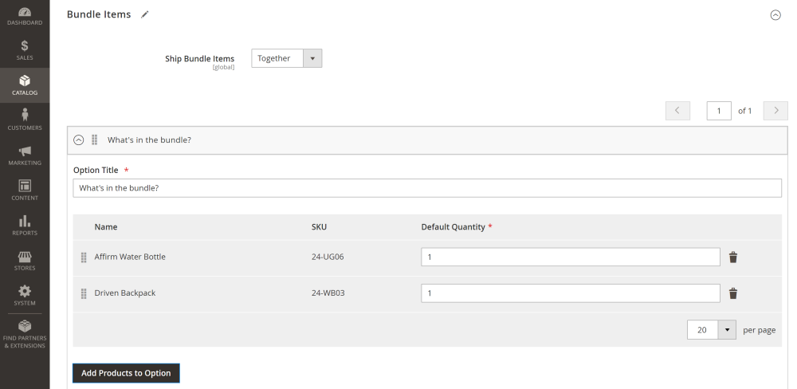Click the Driven Backpack name
The image size is (797, 389).
125,293
